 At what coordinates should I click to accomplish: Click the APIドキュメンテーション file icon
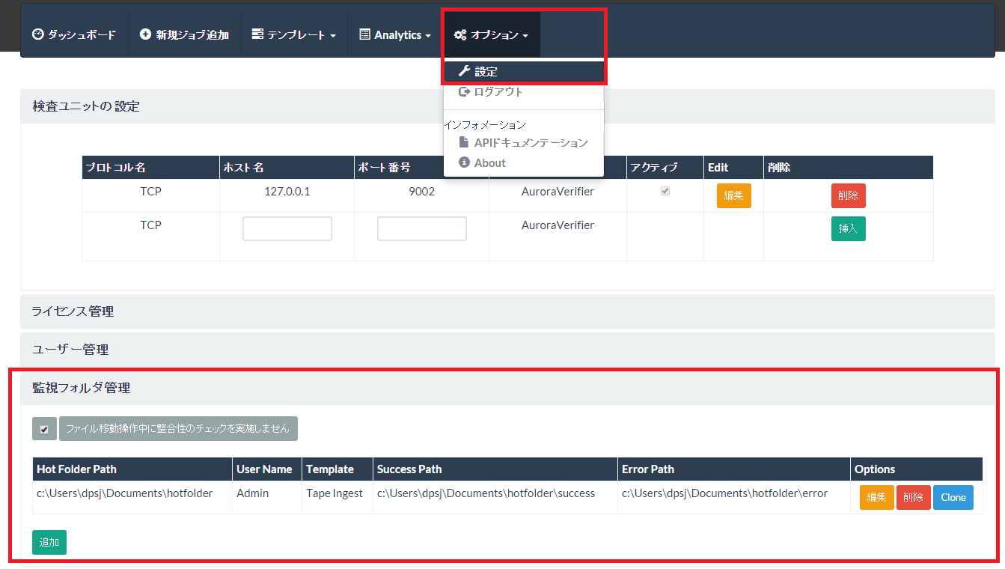[464, 142]
